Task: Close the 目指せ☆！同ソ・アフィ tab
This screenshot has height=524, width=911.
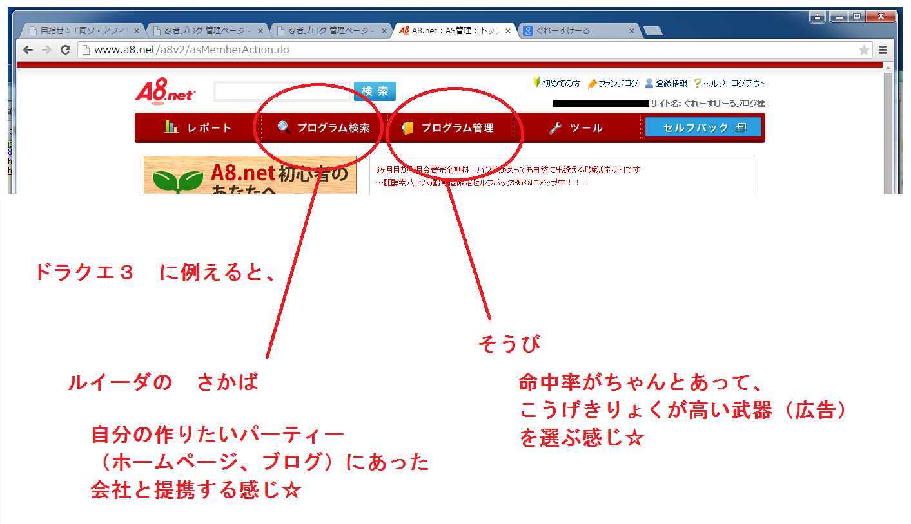Action: click(136, 31)
